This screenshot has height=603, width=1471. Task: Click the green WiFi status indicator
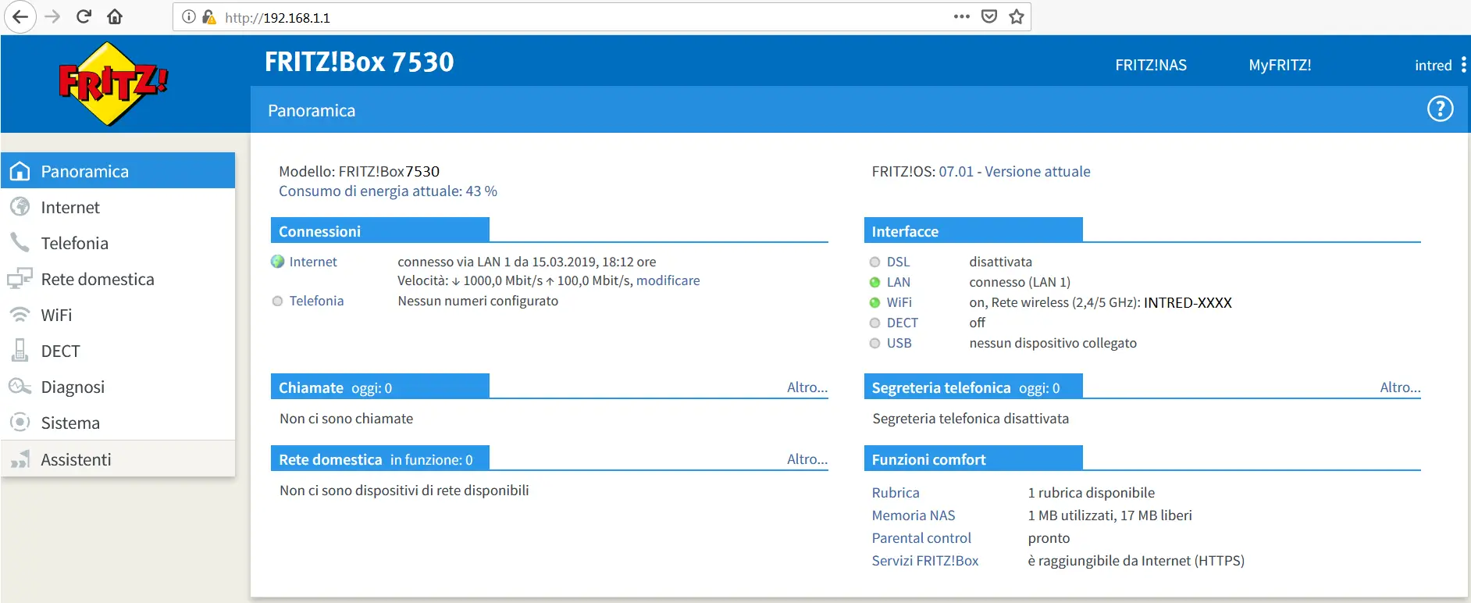pyautogui.click(x=874, y=302)
